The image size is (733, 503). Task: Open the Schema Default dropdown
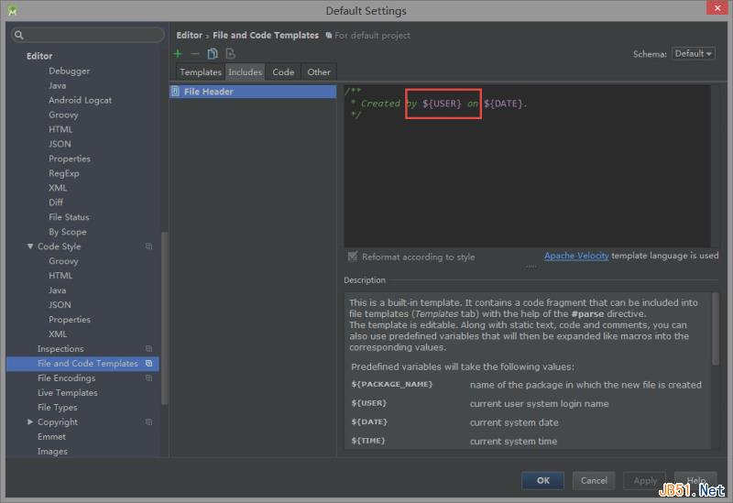coord(694,54)
